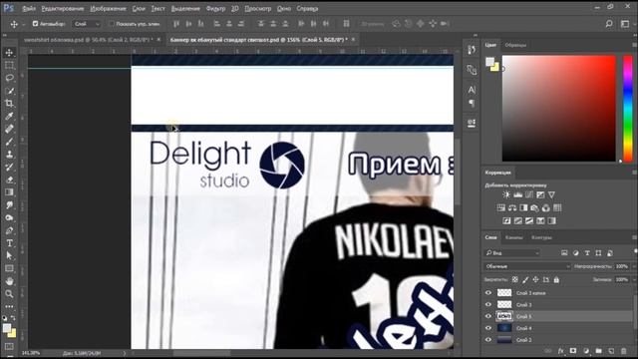The image size is (638, 359).
Task: Open the Изображение menu
Action: [x=108, y=8]
